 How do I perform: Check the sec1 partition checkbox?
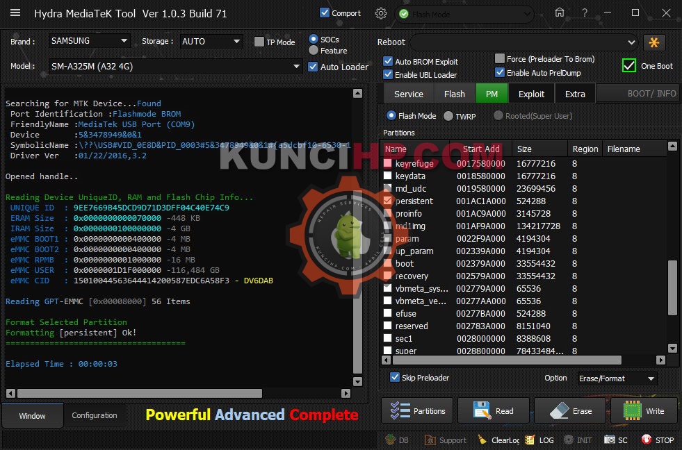(387, 338)
